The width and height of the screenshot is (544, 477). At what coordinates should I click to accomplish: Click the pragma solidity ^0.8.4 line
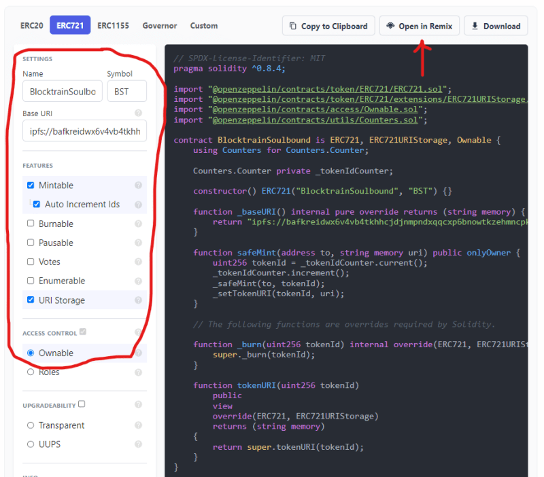229,69
